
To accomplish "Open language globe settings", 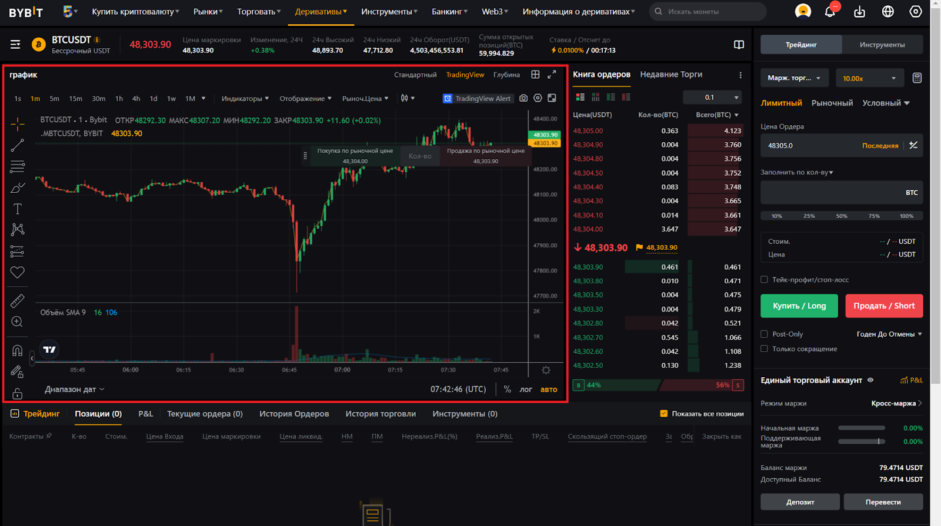I will click(888, 11).
